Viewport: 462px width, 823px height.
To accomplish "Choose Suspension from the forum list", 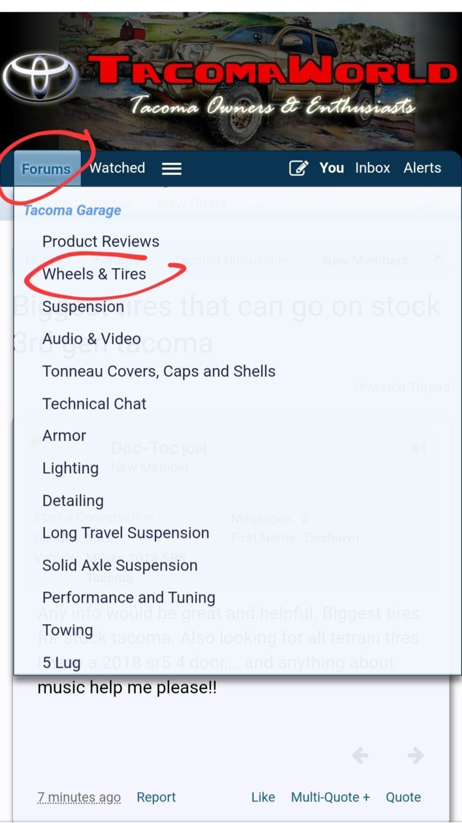I will coord(83,306).
